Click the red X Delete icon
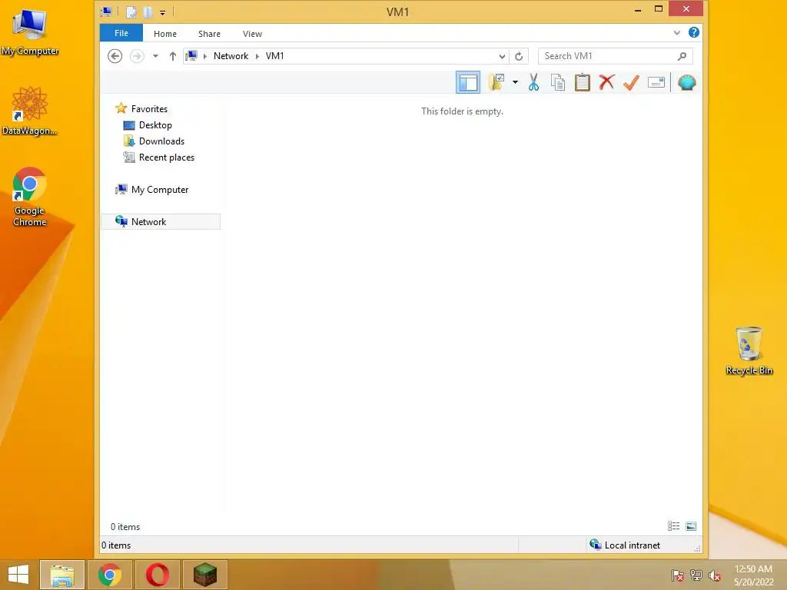Viewport: 787px width, 590px height. 606,82
